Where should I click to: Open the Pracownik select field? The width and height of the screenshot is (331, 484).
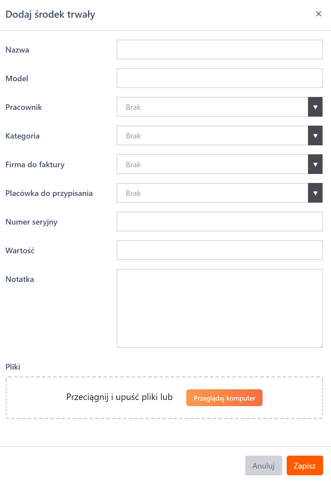click(212, 107)
